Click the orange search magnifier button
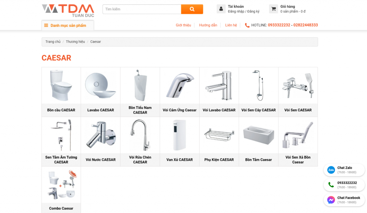The height and width of the screenshot is (213, 367). point(192,9)
